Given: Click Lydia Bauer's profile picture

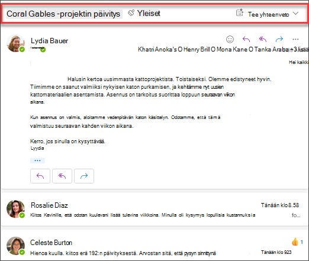Looking at the screenshot, I should click(x=15, y=43).
